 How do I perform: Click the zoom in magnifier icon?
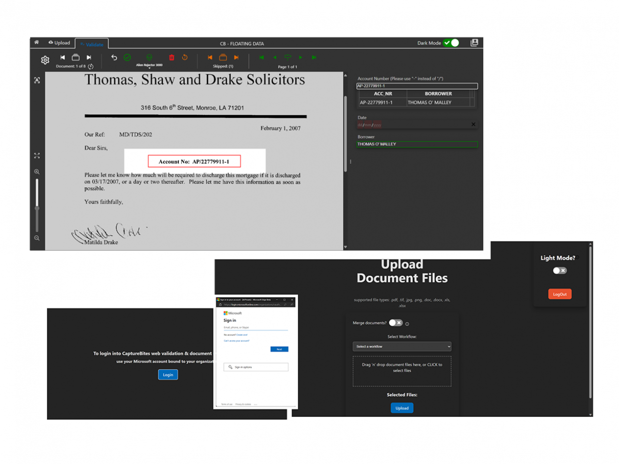tap(37, 172)
